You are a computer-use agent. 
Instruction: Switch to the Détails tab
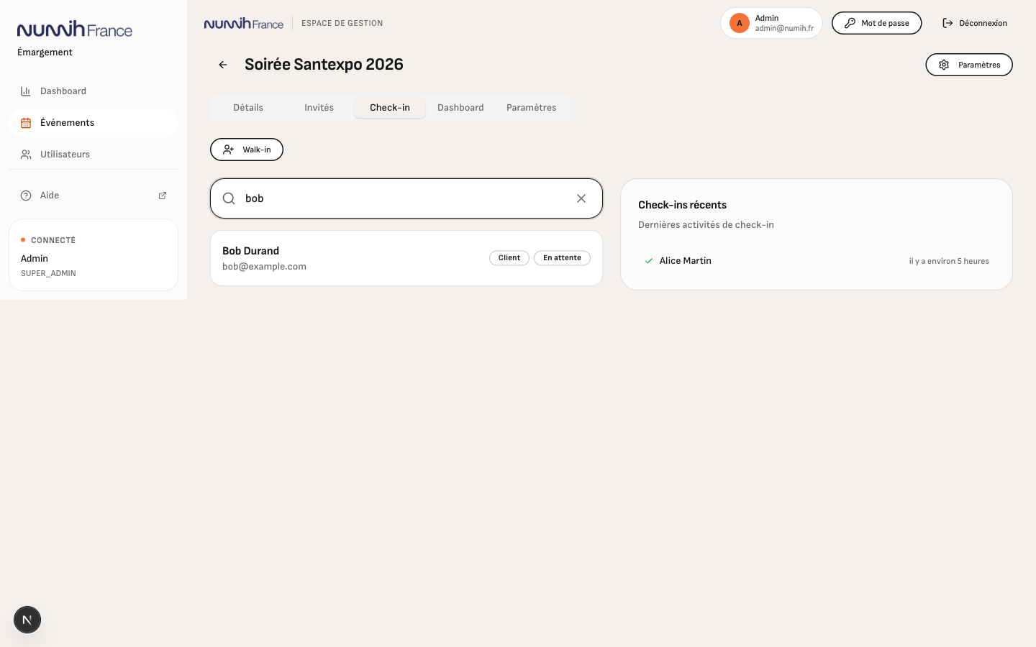[x=248, y=108]
